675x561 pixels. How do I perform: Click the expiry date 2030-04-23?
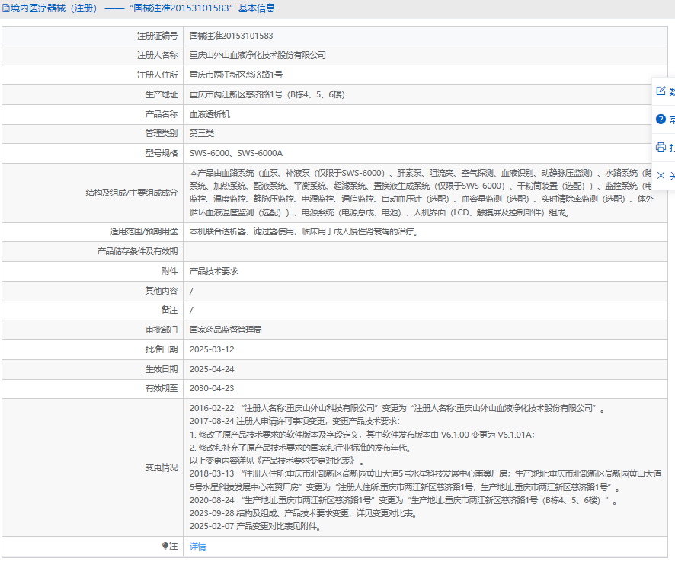(x=212, y=388)
